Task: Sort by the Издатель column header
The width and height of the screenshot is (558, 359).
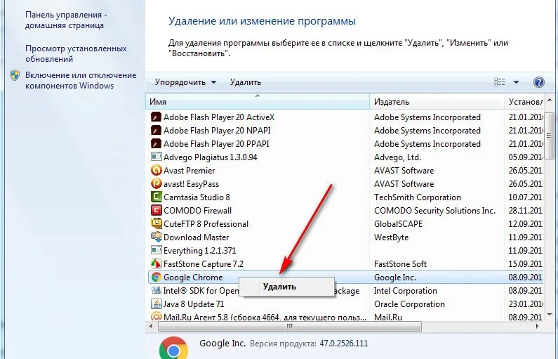Action: 437,102
